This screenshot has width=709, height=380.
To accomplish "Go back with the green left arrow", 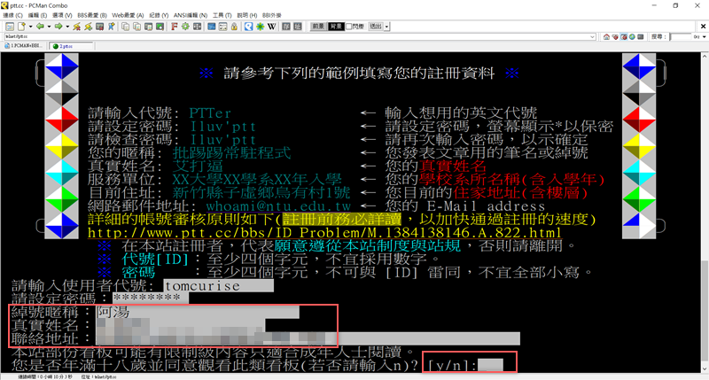I will (40, 27).
